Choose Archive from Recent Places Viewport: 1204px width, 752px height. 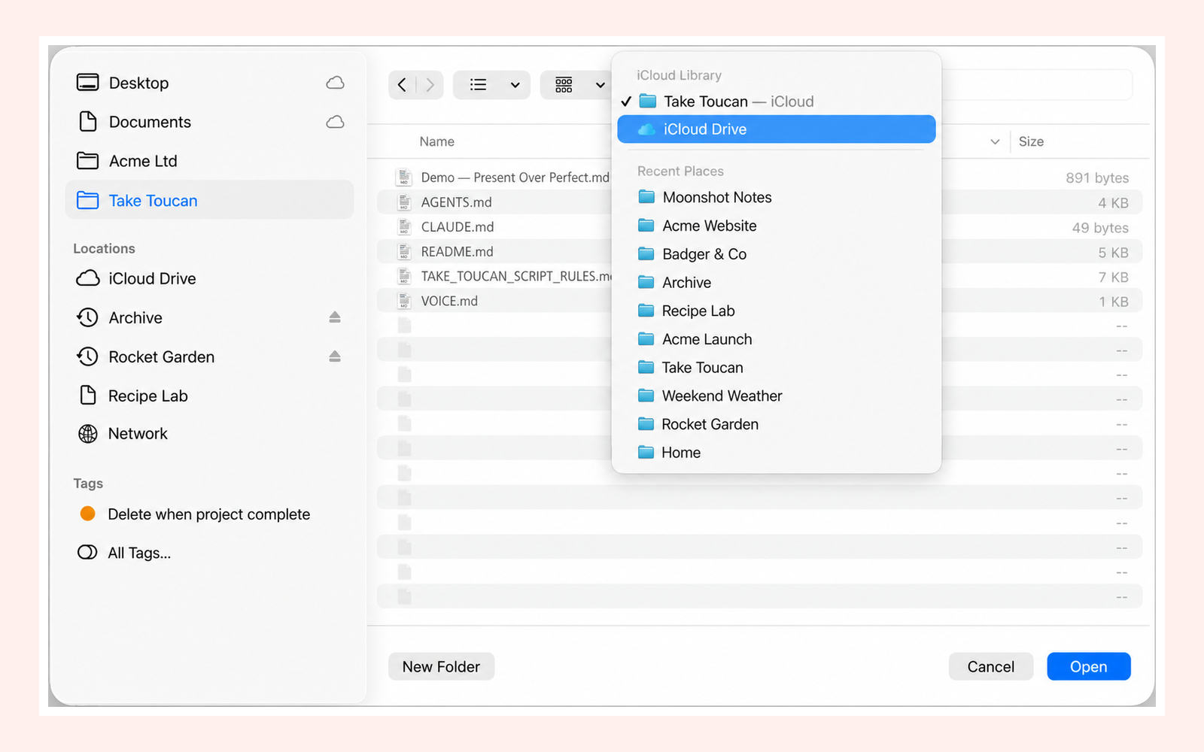click(776, 283)
